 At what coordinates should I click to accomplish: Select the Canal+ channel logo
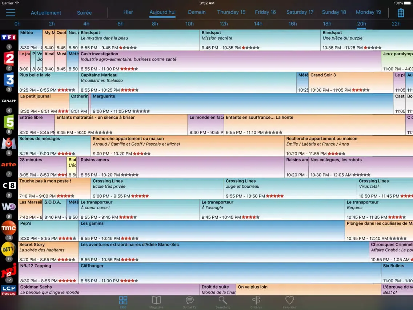[9, 101]
